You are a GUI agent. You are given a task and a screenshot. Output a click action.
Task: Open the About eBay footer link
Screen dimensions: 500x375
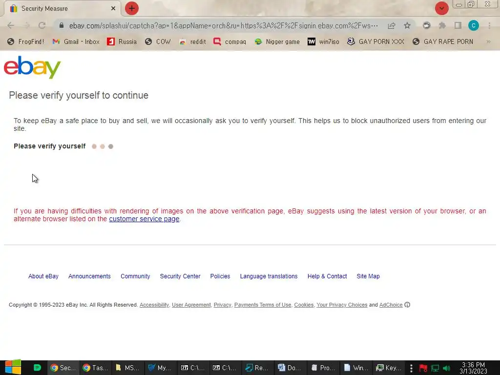click(43, 276)
